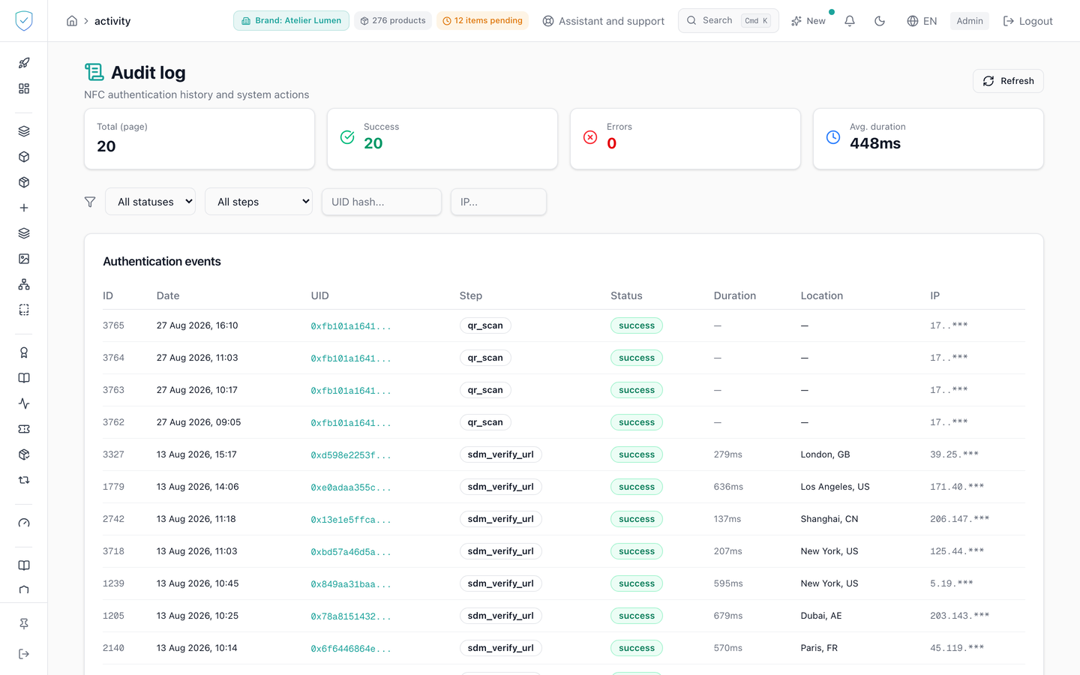Click the Audit log scroll icon
The image size is (1080, 675).
(x=94, y=72)
